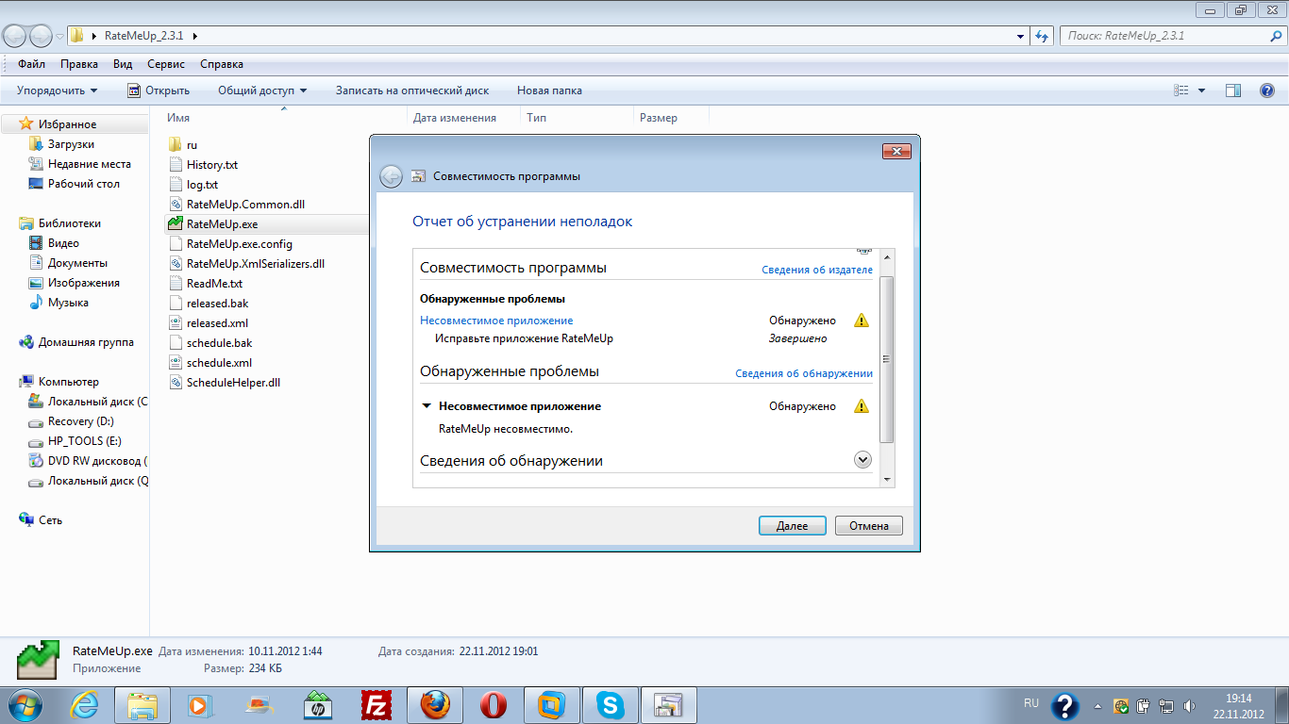
Task: Switch to Firefox on the taskbar
Action: point(435,704)
